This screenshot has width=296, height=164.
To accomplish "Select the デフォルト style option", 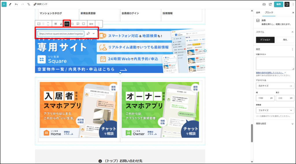I will pyautogui.click(x=265, y=40).
